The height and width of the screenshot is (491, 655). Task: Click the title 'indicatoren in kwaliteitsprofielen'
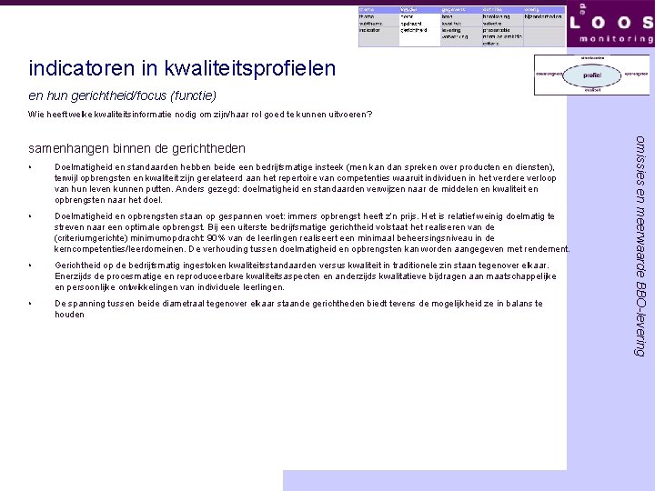click(x=182, y=68)
